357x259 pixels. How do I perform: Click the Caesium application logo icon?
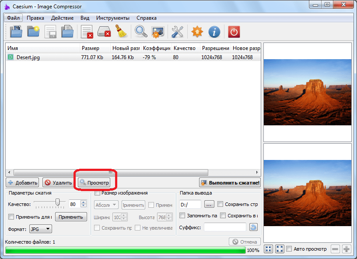click(7, 7)
